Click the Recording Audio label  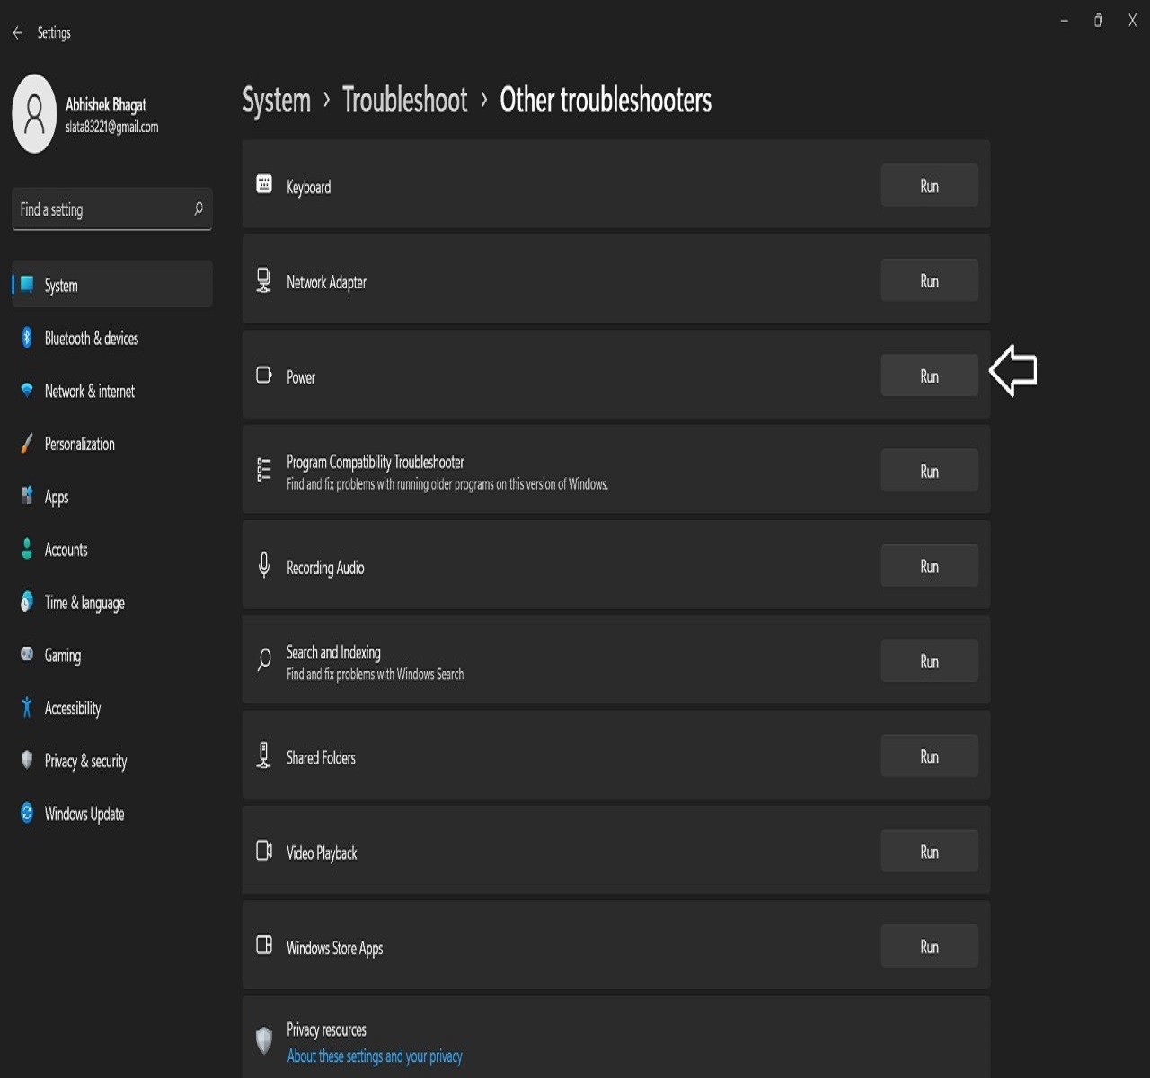click(325, 568)
